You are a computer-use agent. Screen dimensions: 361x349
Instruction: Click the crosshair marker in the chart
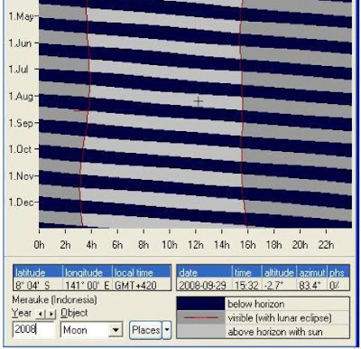tap(199, 101)
